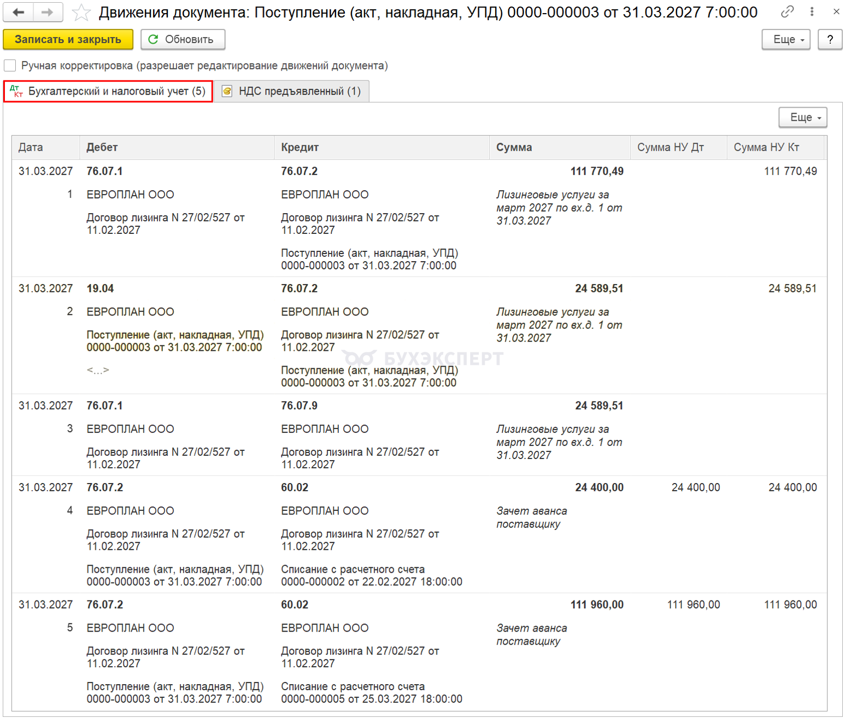Add document to favorites with the star icon

pos(81,12)
